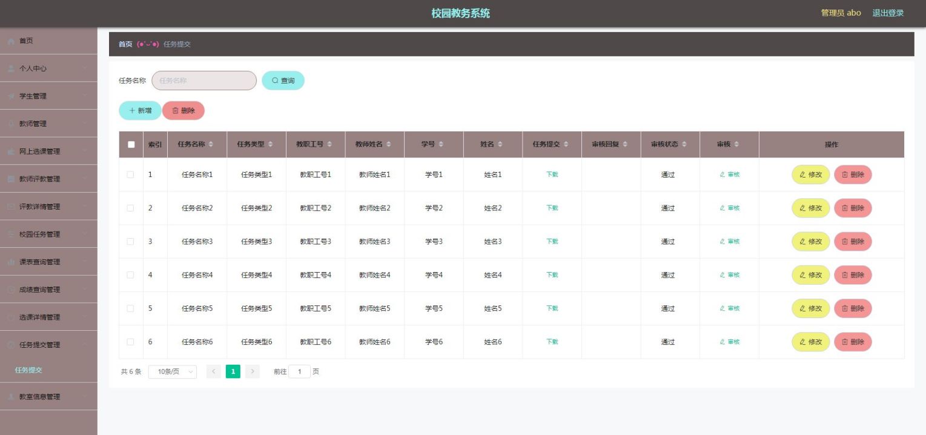Screen dimensions: 926x435
Task: Sort by 任务提交 using header arrows
Action: pyautogui.click(x=566, y=144)
